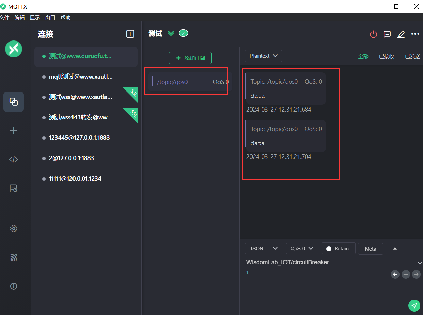Image resolution: width=423 pixels, height=315 pixels.
Task: Open the 文件 menu
Action: [x=5, y=18]
